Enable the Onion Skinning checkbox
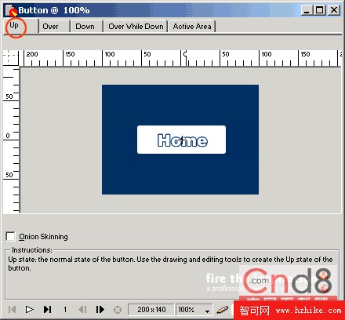Screen dimensions: 345x320 point(10,236)
